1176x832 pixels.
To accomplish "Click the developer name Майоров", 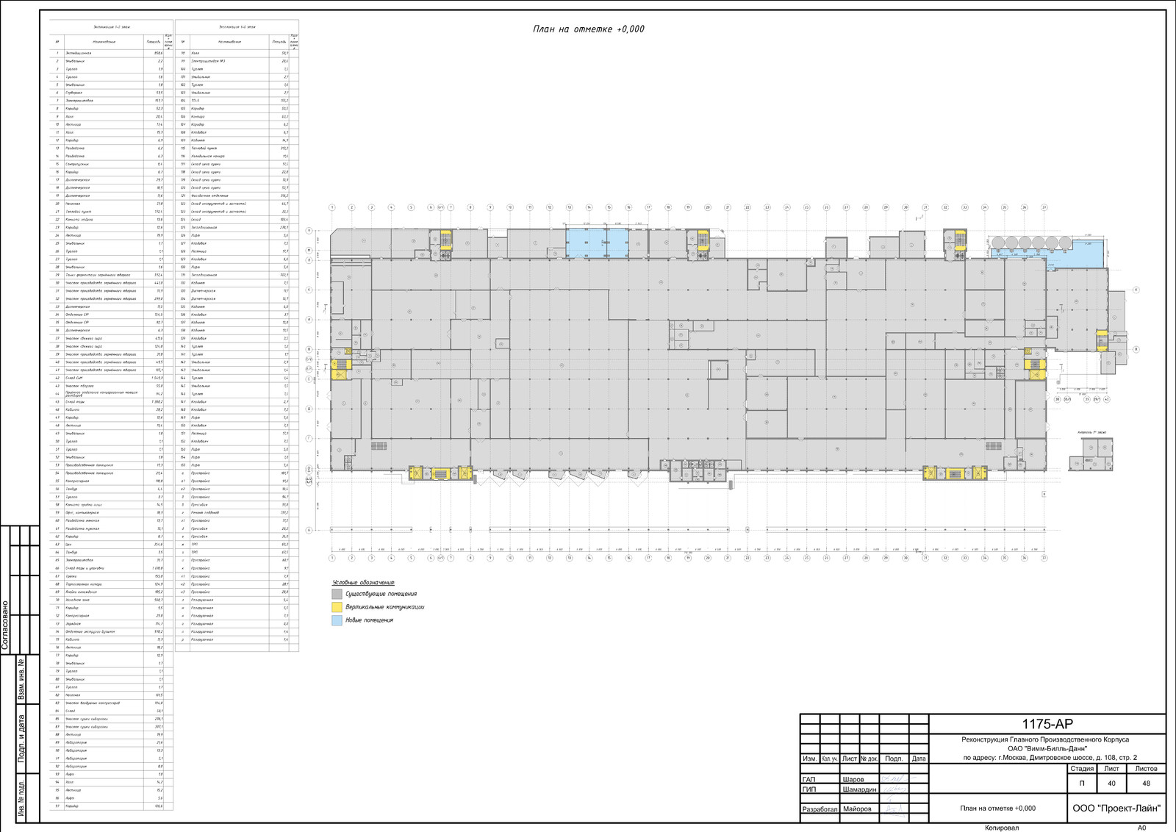I will coord(857,809).
